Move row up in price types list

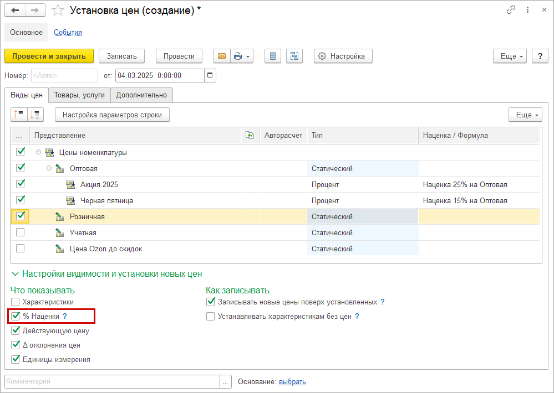tap(19, 114)
